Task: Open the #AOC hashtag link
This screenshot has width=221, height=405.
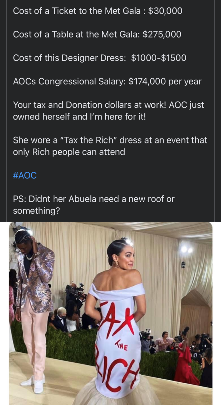Action: click(x=25, y=175)
